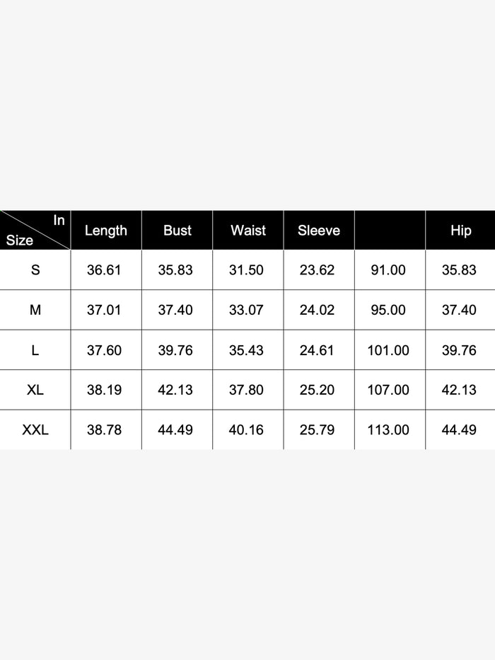Viewport: 495px width, 660px height.
Task: Click the 40.16 waist value
Action: click(x=247, y=429)
